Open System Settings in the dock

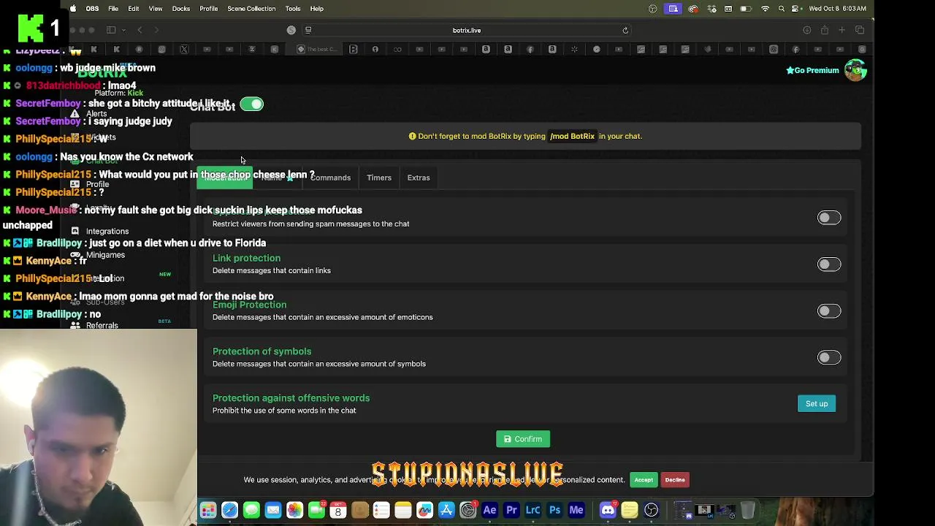tap(467, 510)
